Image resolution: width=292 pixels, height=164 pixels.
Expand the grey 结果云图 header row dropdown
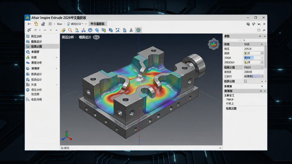(x=262, y=67)
